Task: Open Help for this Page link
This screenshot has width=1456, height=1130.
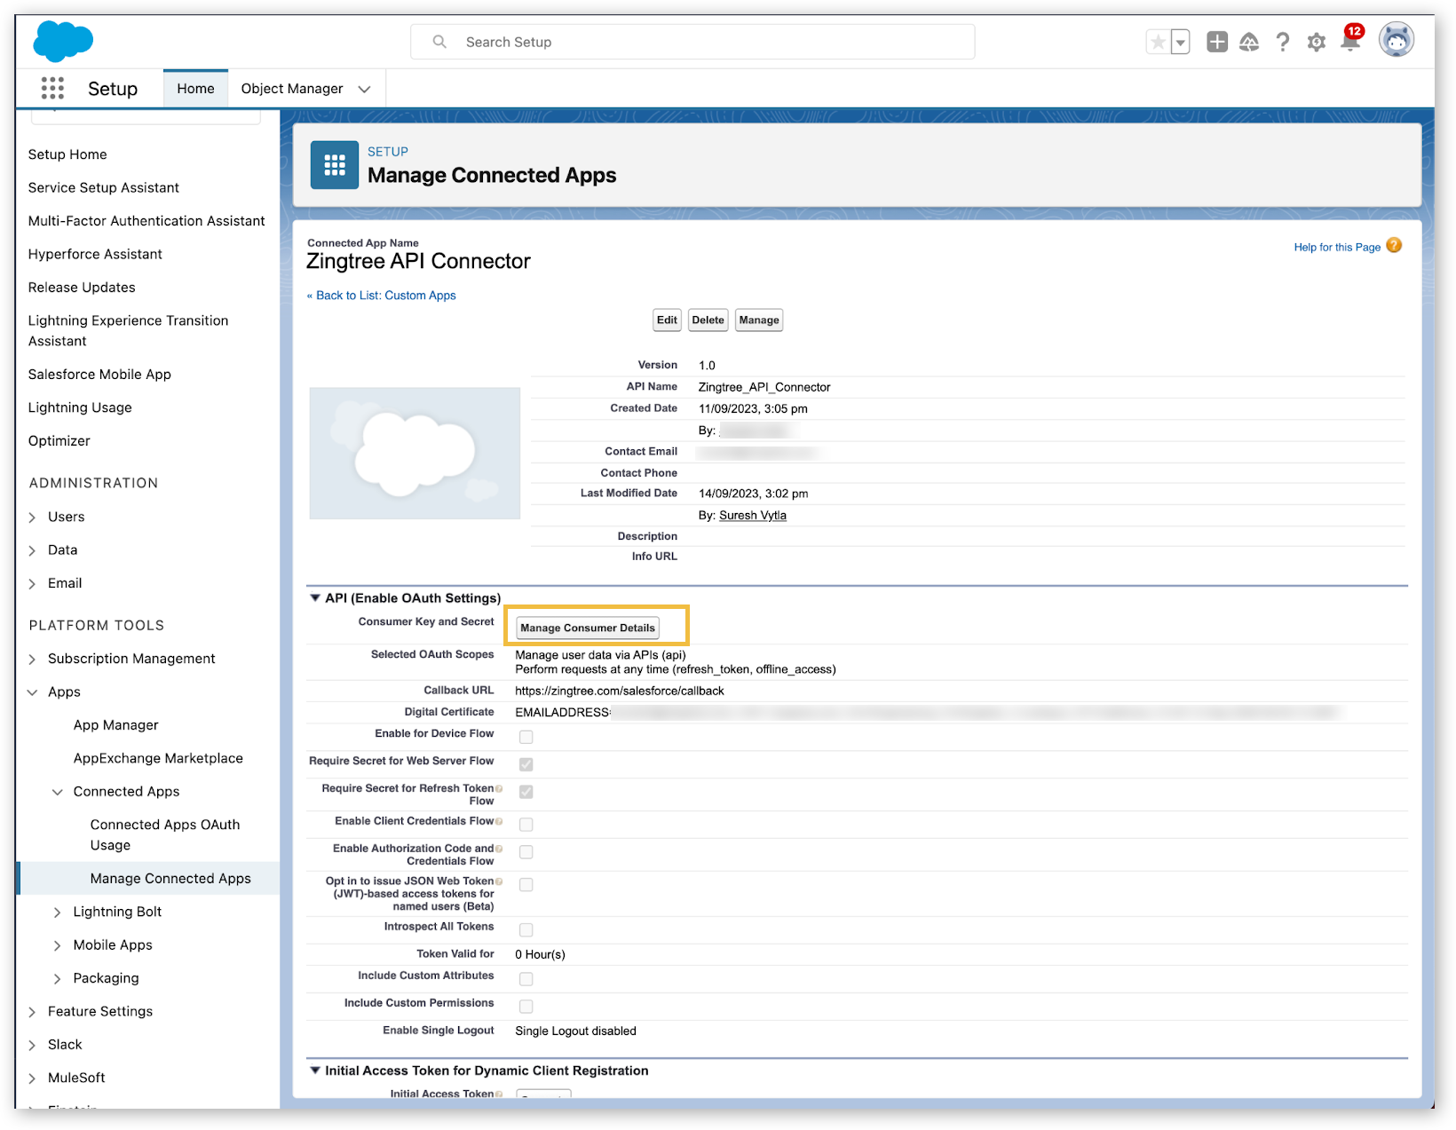Action: 1337,247
